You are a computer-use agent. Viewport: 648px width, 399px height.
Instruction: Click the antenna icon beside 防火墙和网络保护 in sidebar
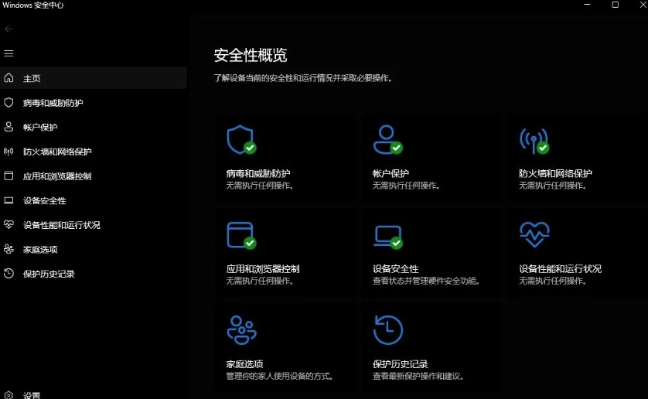click(x=9, y=152)
